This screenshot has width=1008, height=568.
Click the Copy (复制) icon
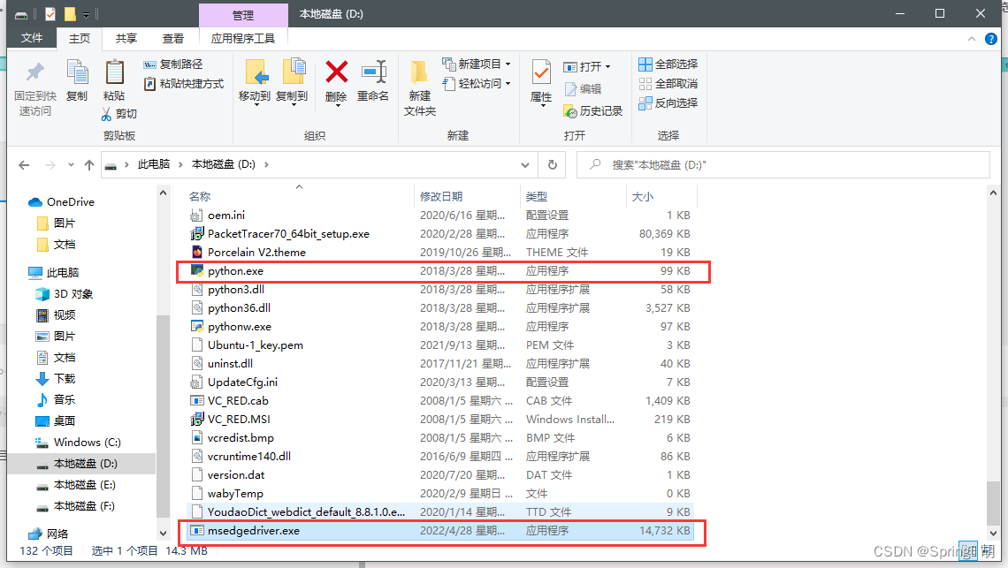click(x=78, y=84)
